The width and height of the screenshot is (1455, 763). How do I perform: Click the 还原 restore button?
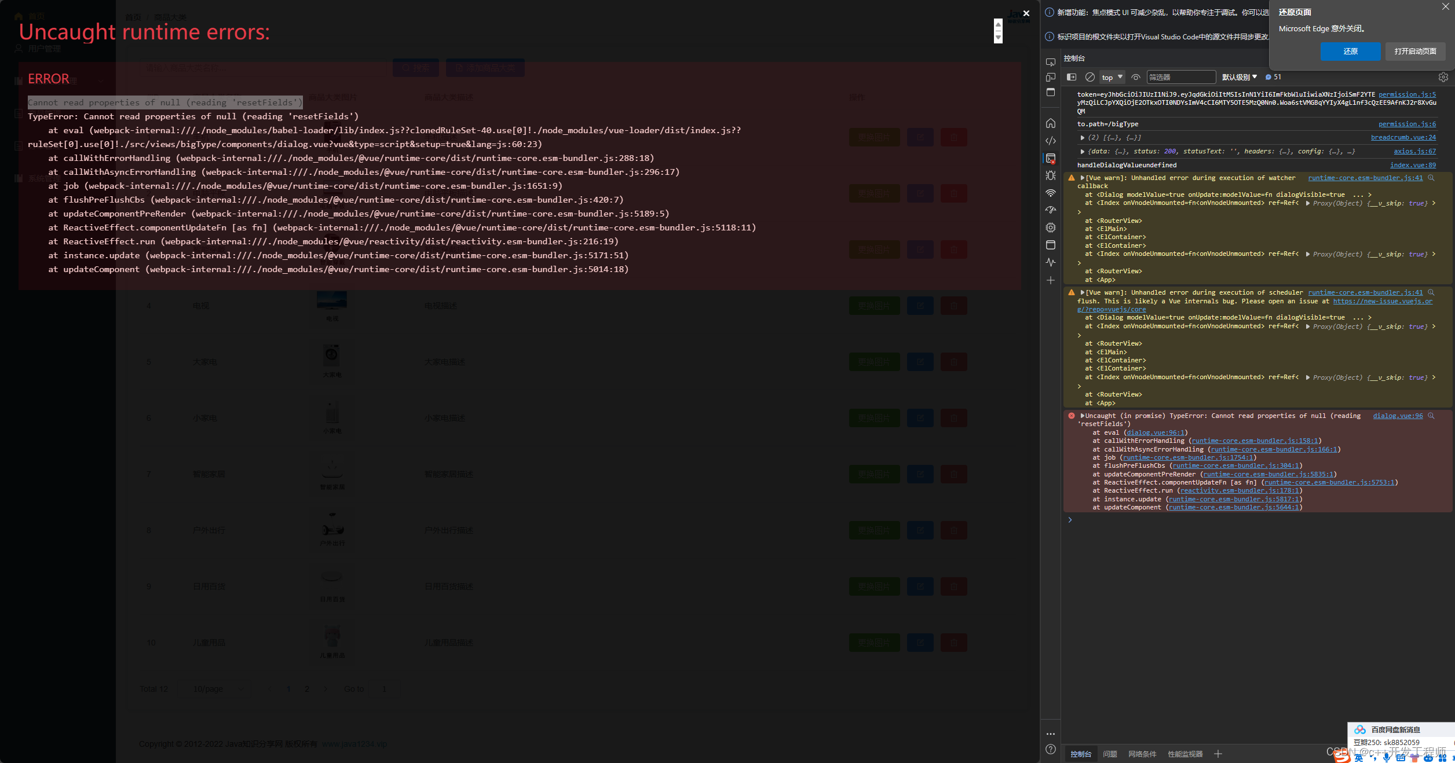click(x=1350, y=51)
